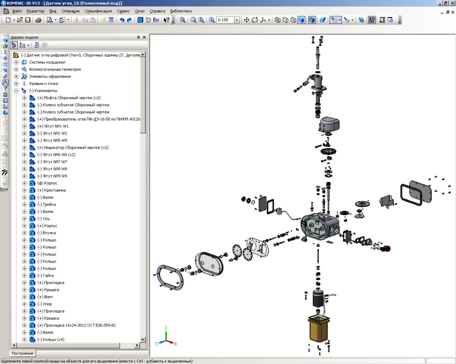Click the model tree vertical scrollbar down arrow

pos(143,340)
